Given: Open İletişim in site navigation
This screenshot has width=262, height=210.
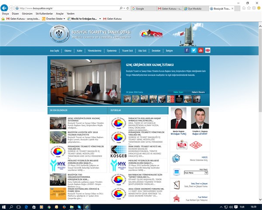Looking at the screenshot, I should (x=169, y=51).
